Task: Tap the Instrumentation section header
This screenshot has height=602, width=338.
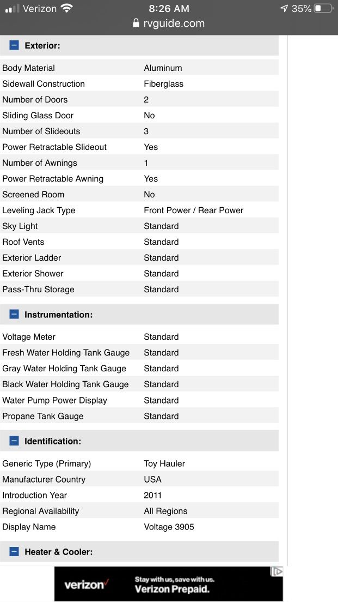Action: (139, 315)
